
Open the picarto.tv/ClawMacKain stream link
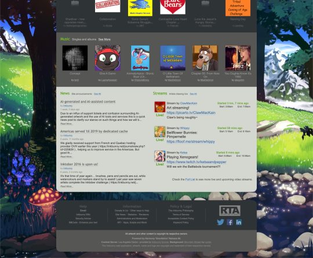click(191, 113)
